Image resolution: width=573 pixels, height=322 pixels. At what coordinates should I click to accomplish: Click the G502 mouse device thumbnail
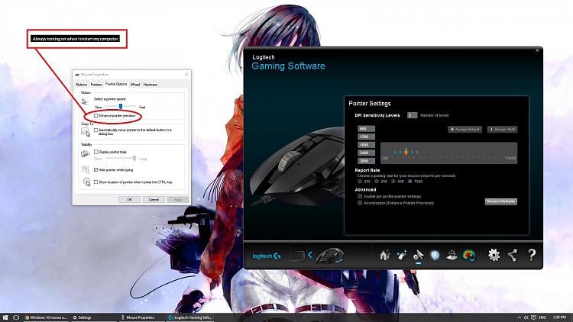click(x=330, y=255)
